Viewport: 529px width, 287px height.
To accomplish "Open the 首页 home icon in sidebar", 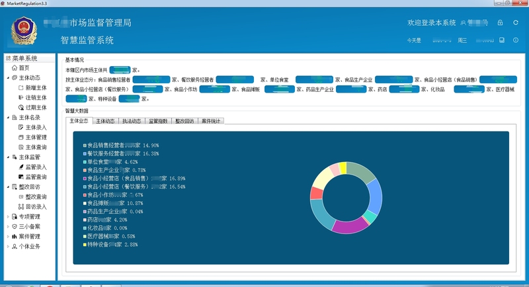I will pyautogui.click(x=15, y=68).
